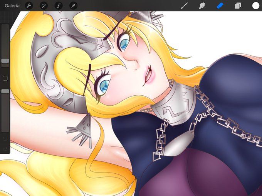Image resolution: width=262 pixels, height=196 pixels.
Task: Select the Eraser tool
Action: click(220, 6)
